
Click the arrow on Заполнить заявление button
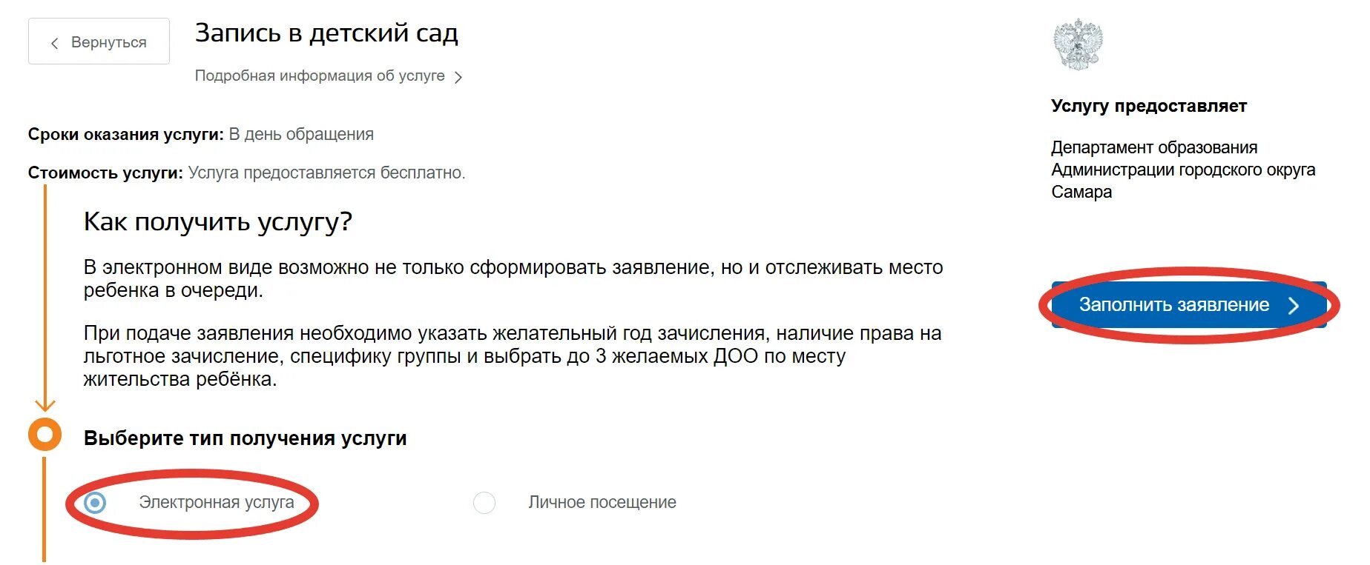pos(1294,305)
